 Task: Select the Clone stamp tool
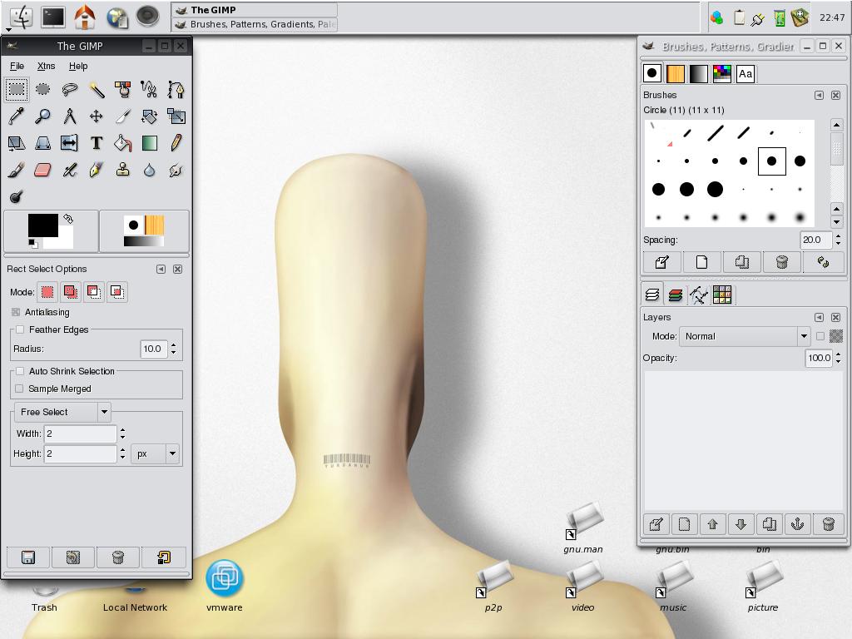pos(123,170)
